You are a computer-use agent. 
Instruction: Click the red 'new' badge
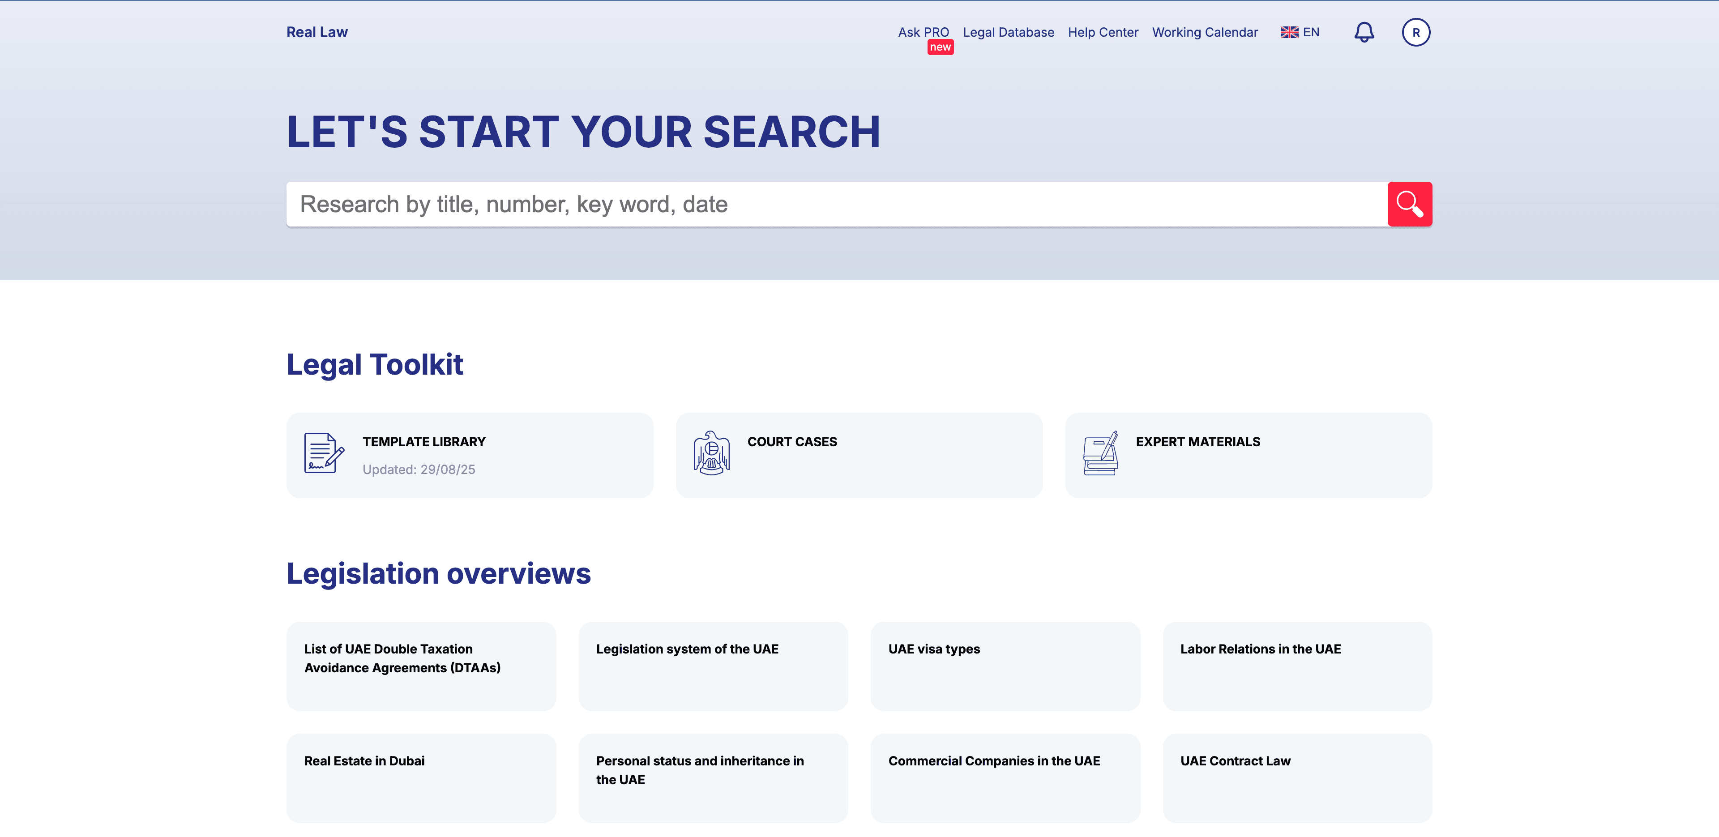point(940,47)
